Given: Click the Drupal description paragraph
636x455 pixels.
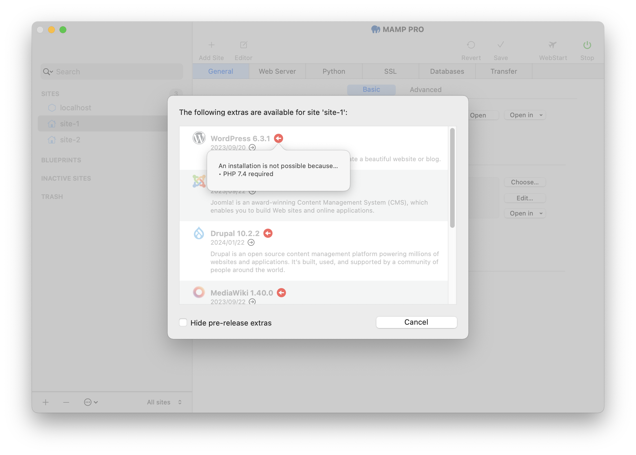Looking at the screenshot, I should point(325,262).
